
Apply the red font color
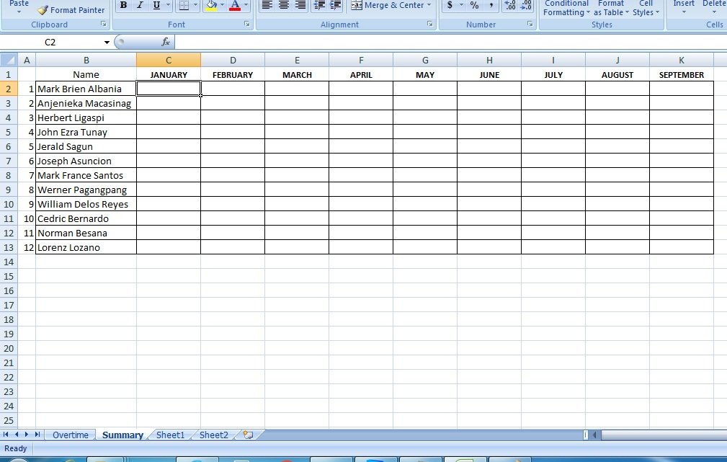(x=235, y=6)
